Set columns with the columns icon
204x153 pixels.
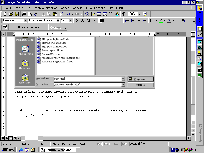(x=111, y=14)
